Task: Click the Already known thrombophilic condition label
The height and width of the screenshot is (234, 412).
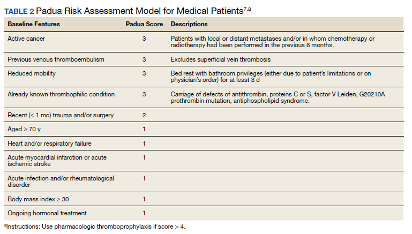Action: [x=61, y=94]
